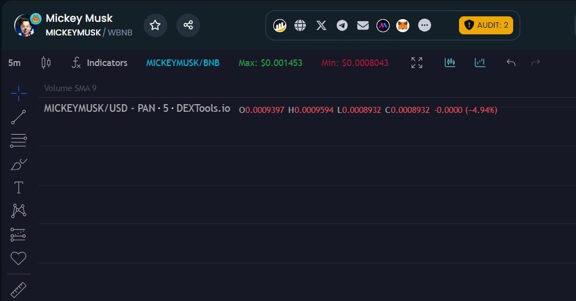This screenshot has width=576, height=301.
Task: Toggle the volume bars chart icon
Action: 480,63
